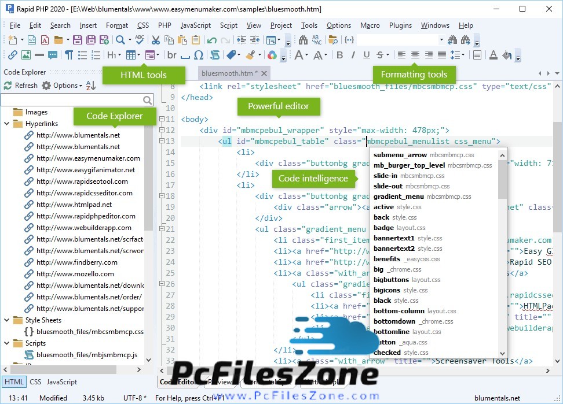Click the Save All icon
563x404 pixels.
(91, 40)
